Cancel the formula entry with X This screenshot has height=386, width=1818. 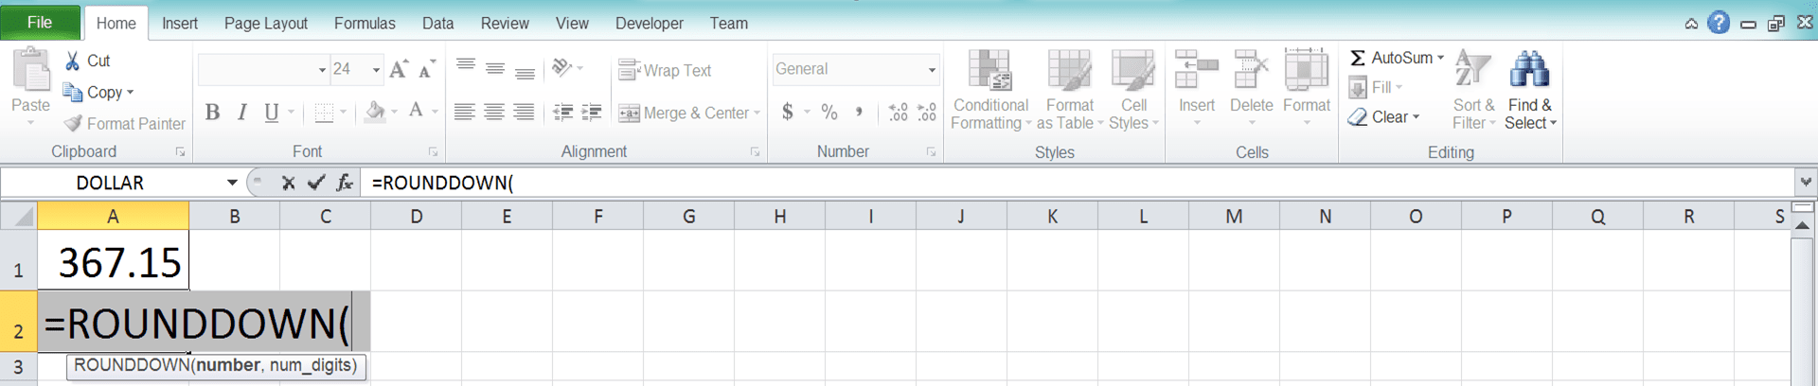tap(289, 183)
